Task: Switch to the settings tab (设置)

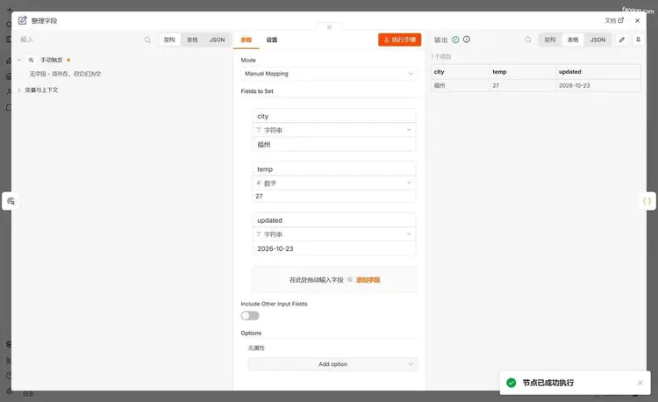Action: tap(271, 39)
